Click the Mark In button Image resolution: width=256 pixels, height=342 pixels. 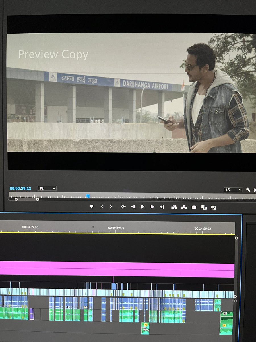(102, 207)
